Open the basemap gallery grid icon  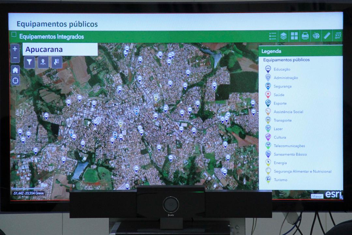point(294,36)
